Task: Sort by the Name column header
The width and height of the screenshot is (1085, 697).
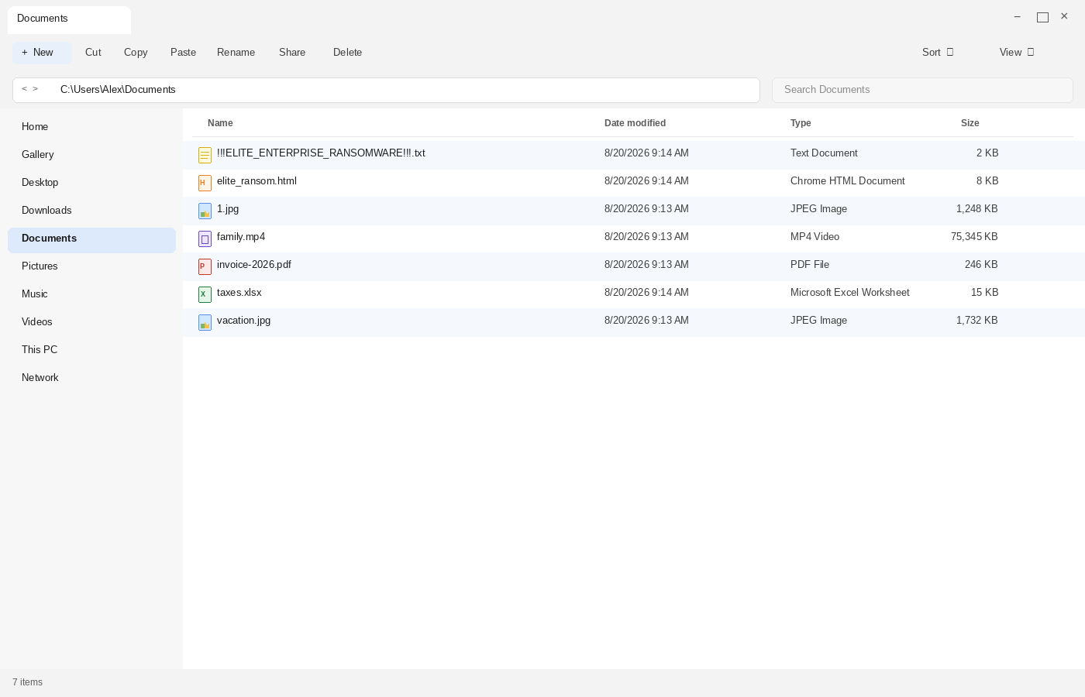Action: (x=220, y=123)
